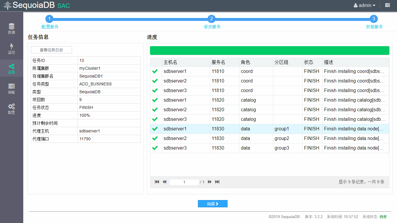397x223 pixels.
Task: Click step 1 circle 配置服务
Action: pyautogui.click(x=49, y=19)
